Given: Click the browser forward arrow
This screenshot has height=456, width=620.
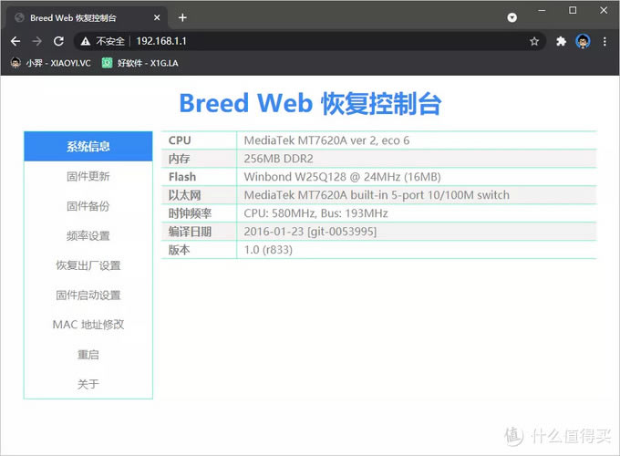Looking at the screenshot, I should [36, 41].
